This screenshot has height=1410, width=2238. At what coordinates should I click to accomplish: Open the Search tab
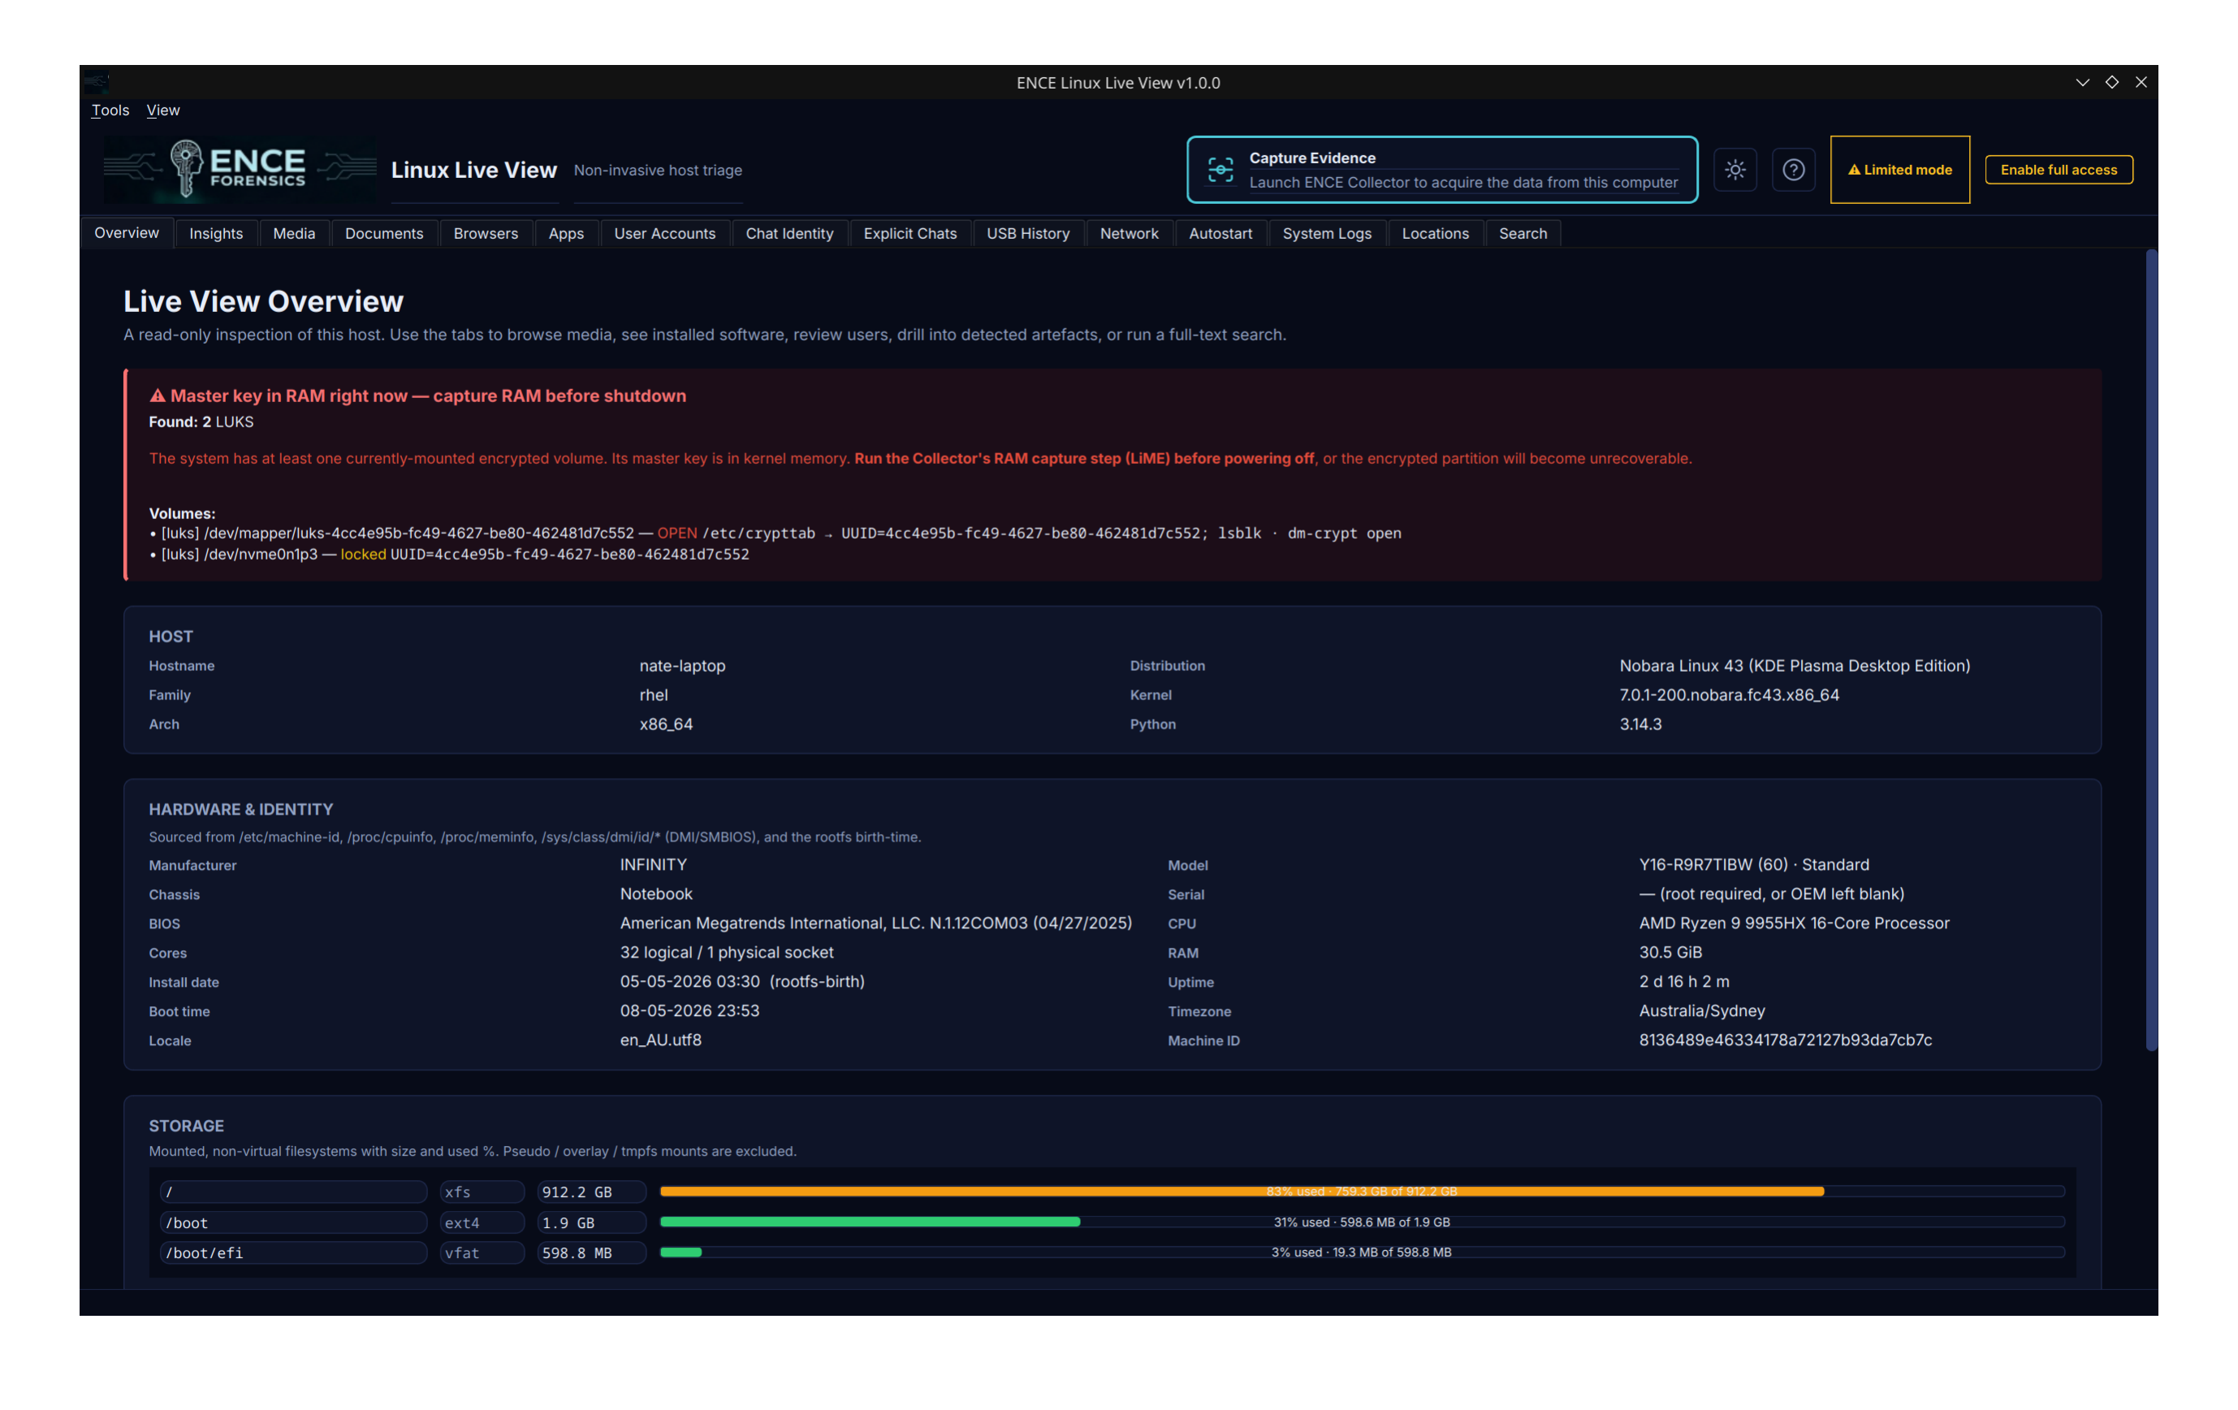(1523, 234)
